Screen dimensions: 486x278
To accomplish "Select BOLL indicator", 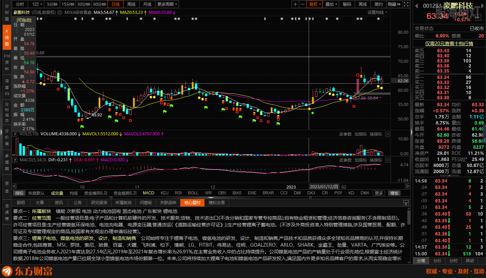I will 193,193.
